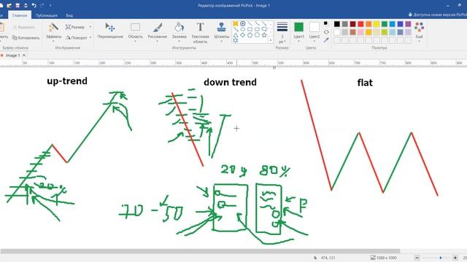Pick the rounded rectangle shape in gallery
This screenshot has height=262, width=467.
[x=257, y=29]
